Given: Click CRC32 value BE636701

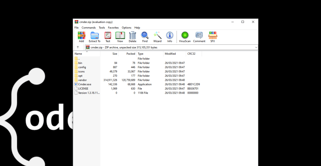Looking at the screenshot, I should click(193, 88).
